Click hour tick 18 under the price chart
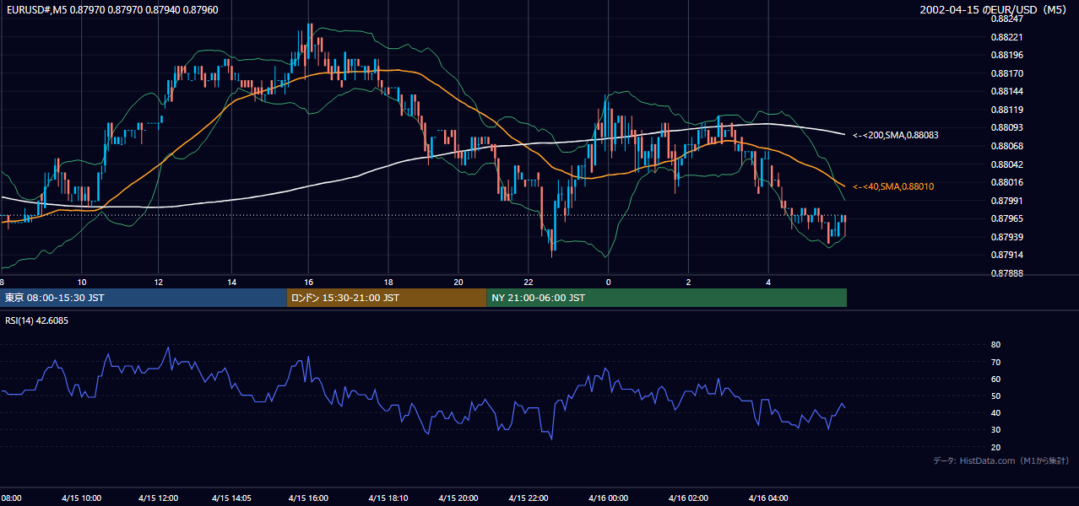The width and height of the screenshot is (1079, 506). 388,282
